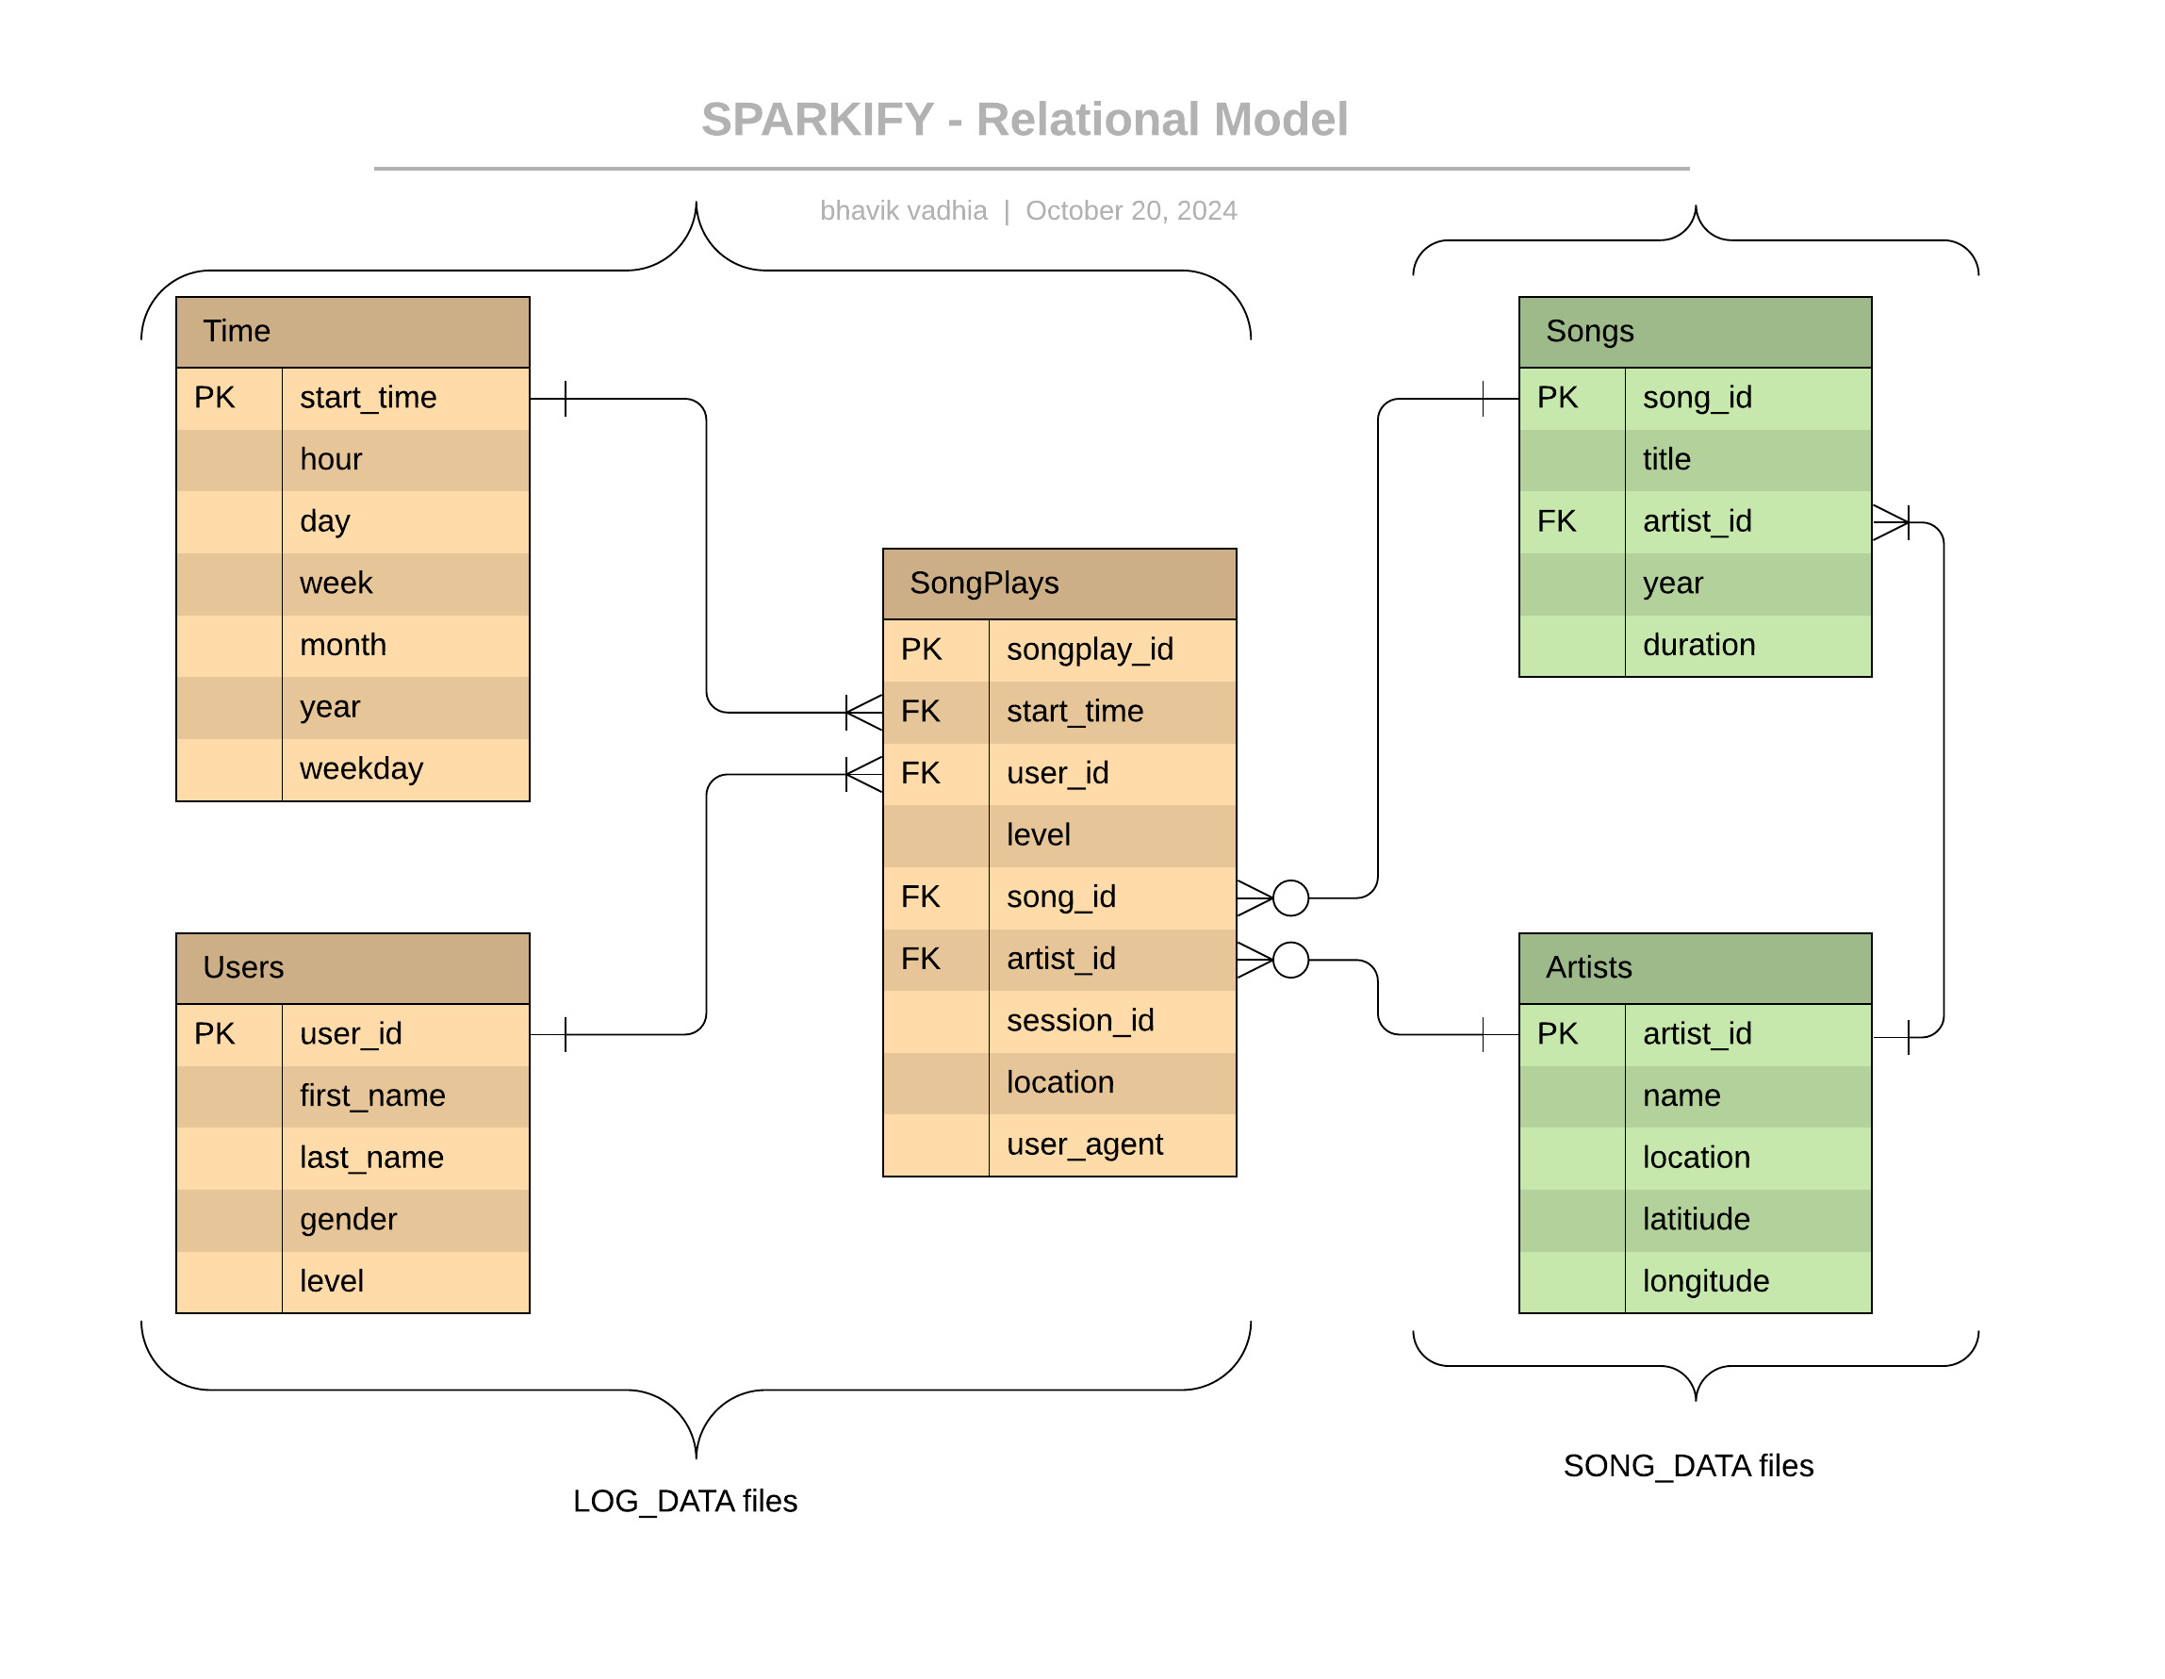Select the Users table header
The image size is (2165, 1679).
(353, 969)
